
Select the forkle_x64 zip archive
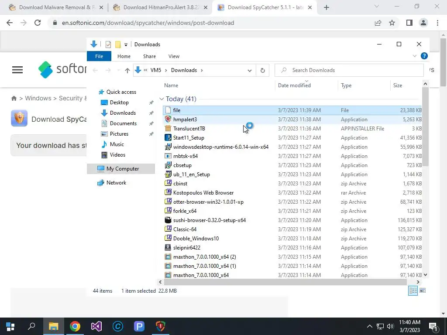point(185,211)
